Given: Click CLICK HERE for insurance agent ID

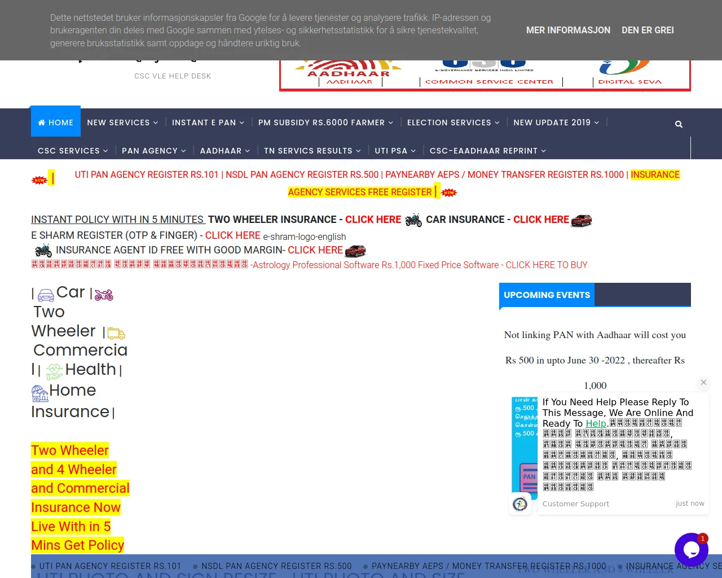Looking at the screenshot, I should (x=315, y=250).
